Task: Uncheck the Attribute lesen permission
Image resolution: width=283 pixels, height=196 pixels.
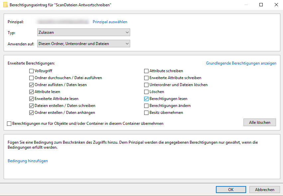Action: pyautogui.click(x=32, y=92)
